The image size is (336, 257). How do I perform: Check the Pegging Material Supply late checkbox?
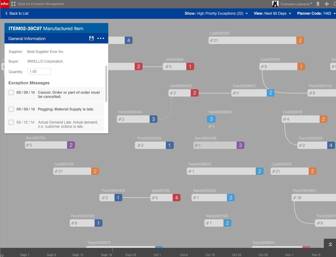pos(11,109)
